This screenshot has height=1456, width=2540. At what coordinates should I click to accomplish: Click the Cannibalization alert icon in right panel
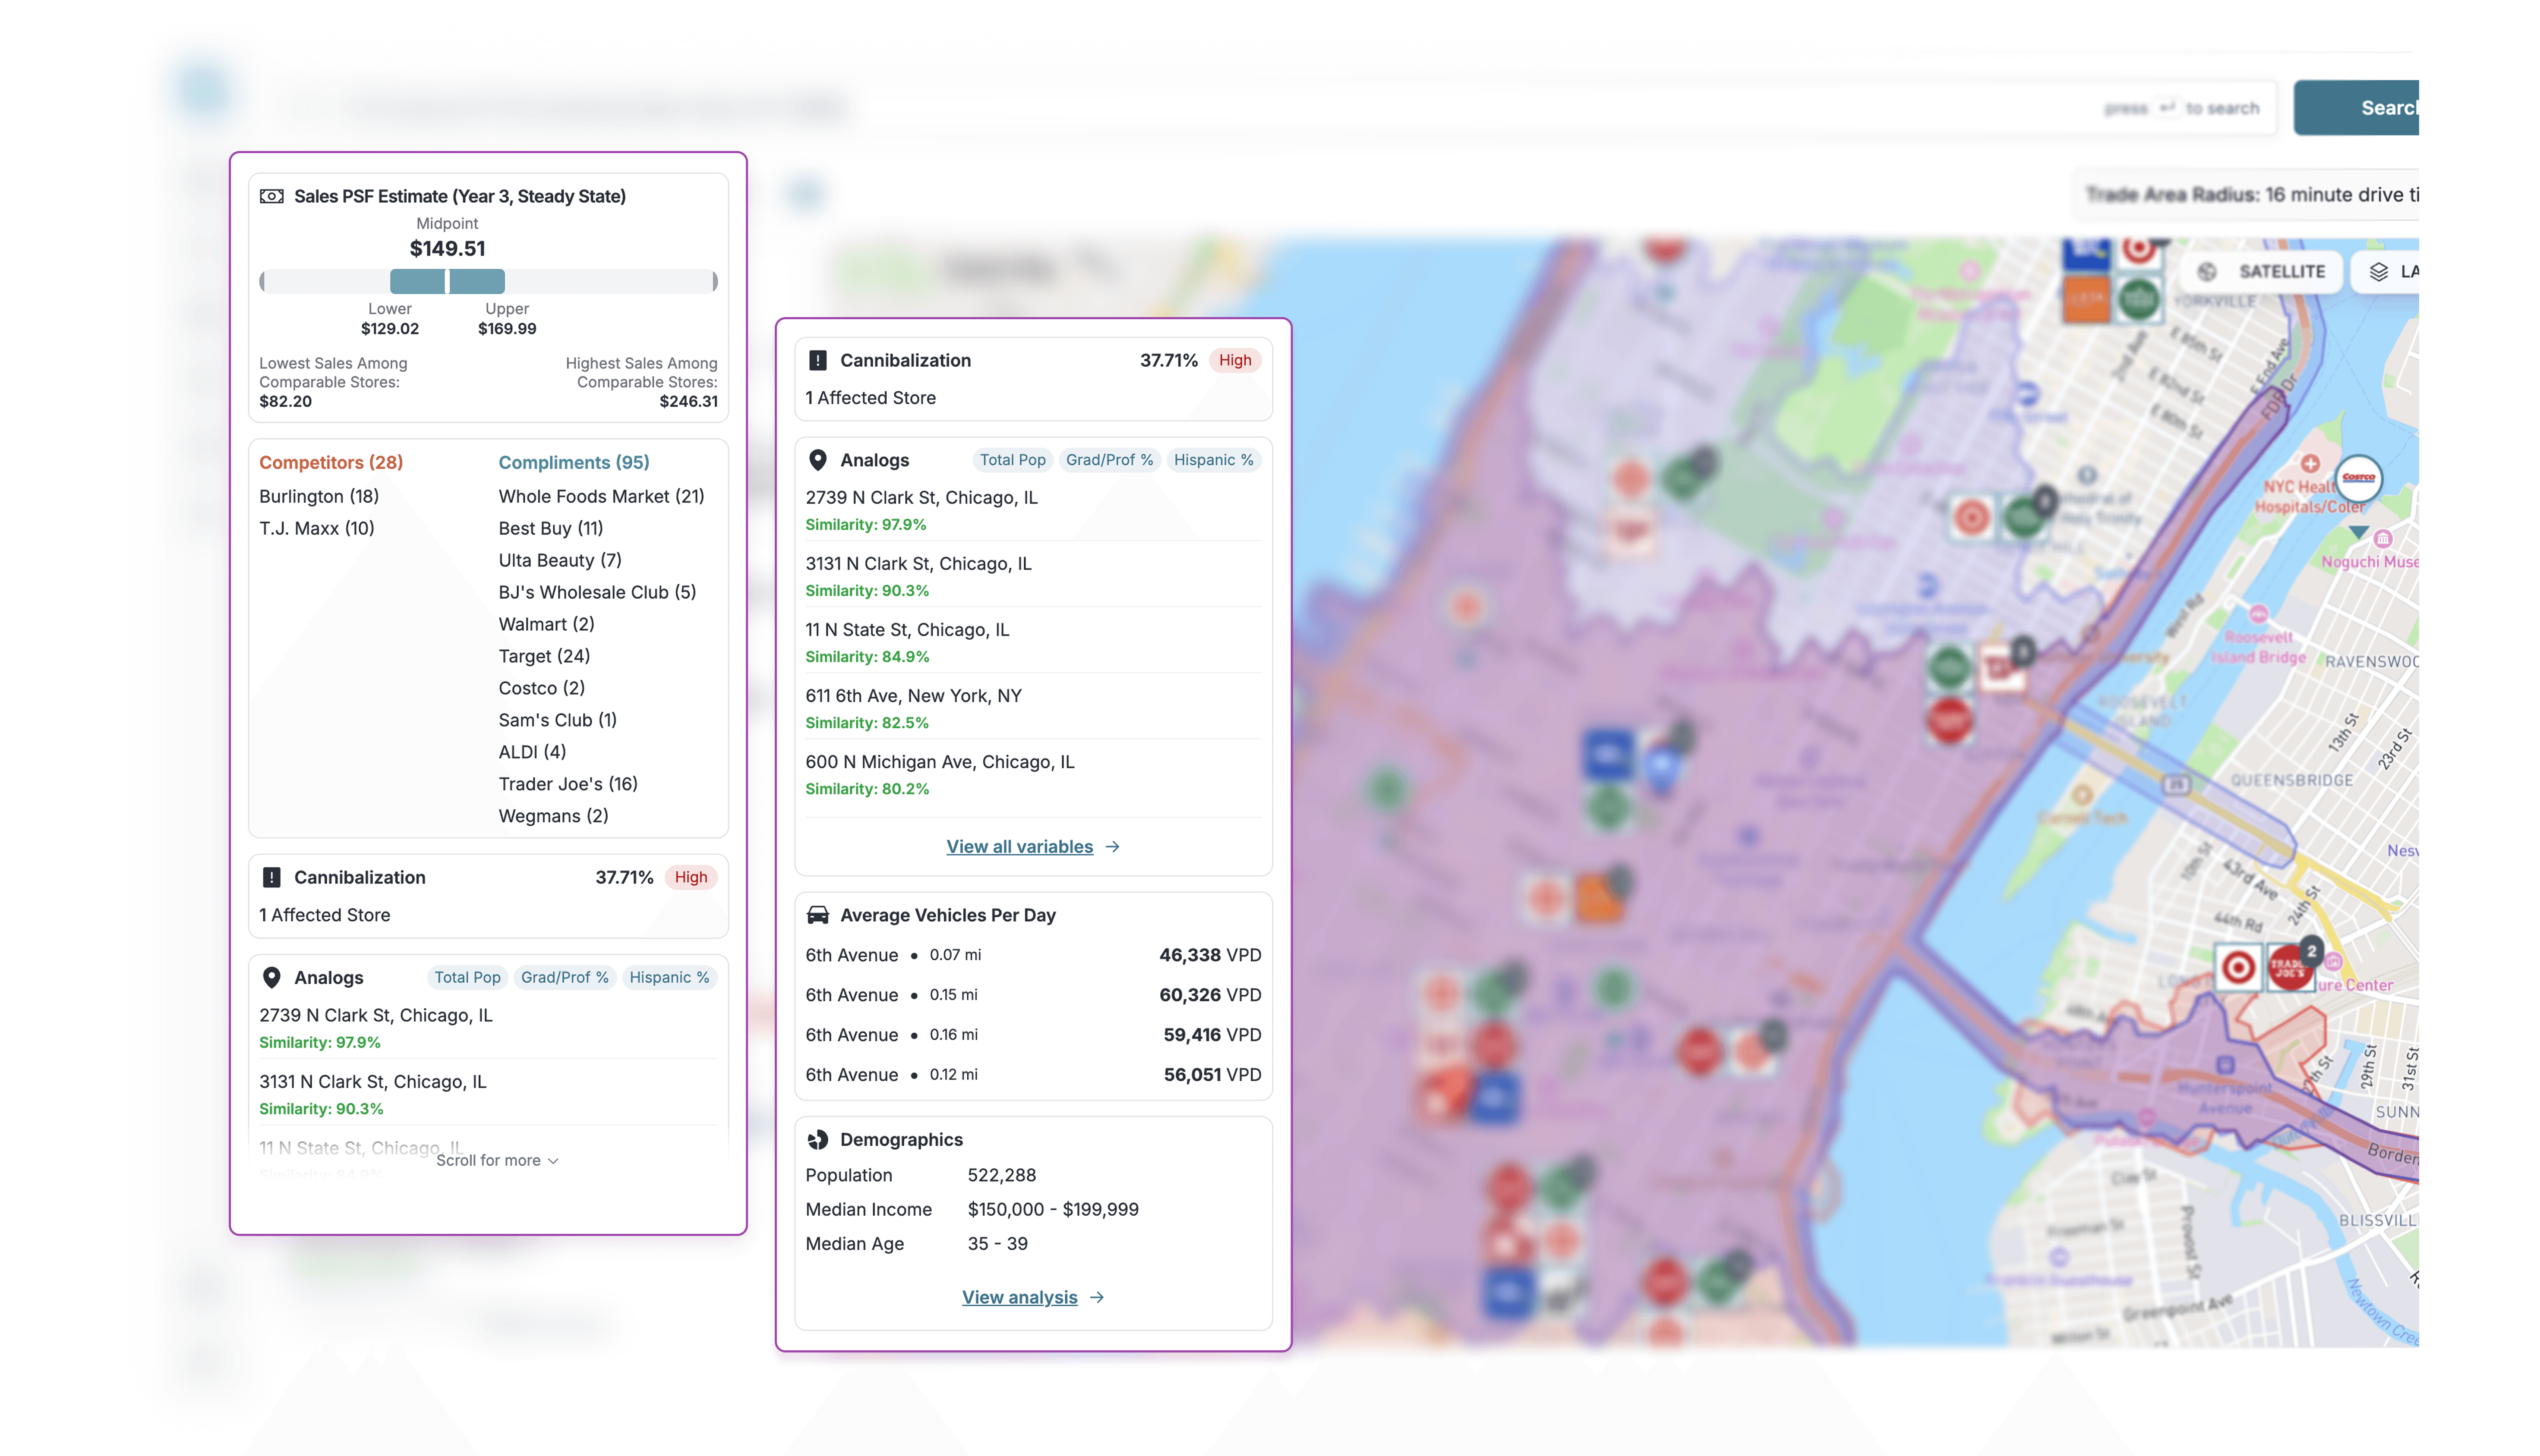point(817,360)
